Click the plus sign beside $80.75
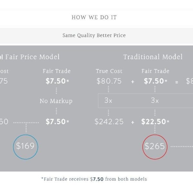 133,82
